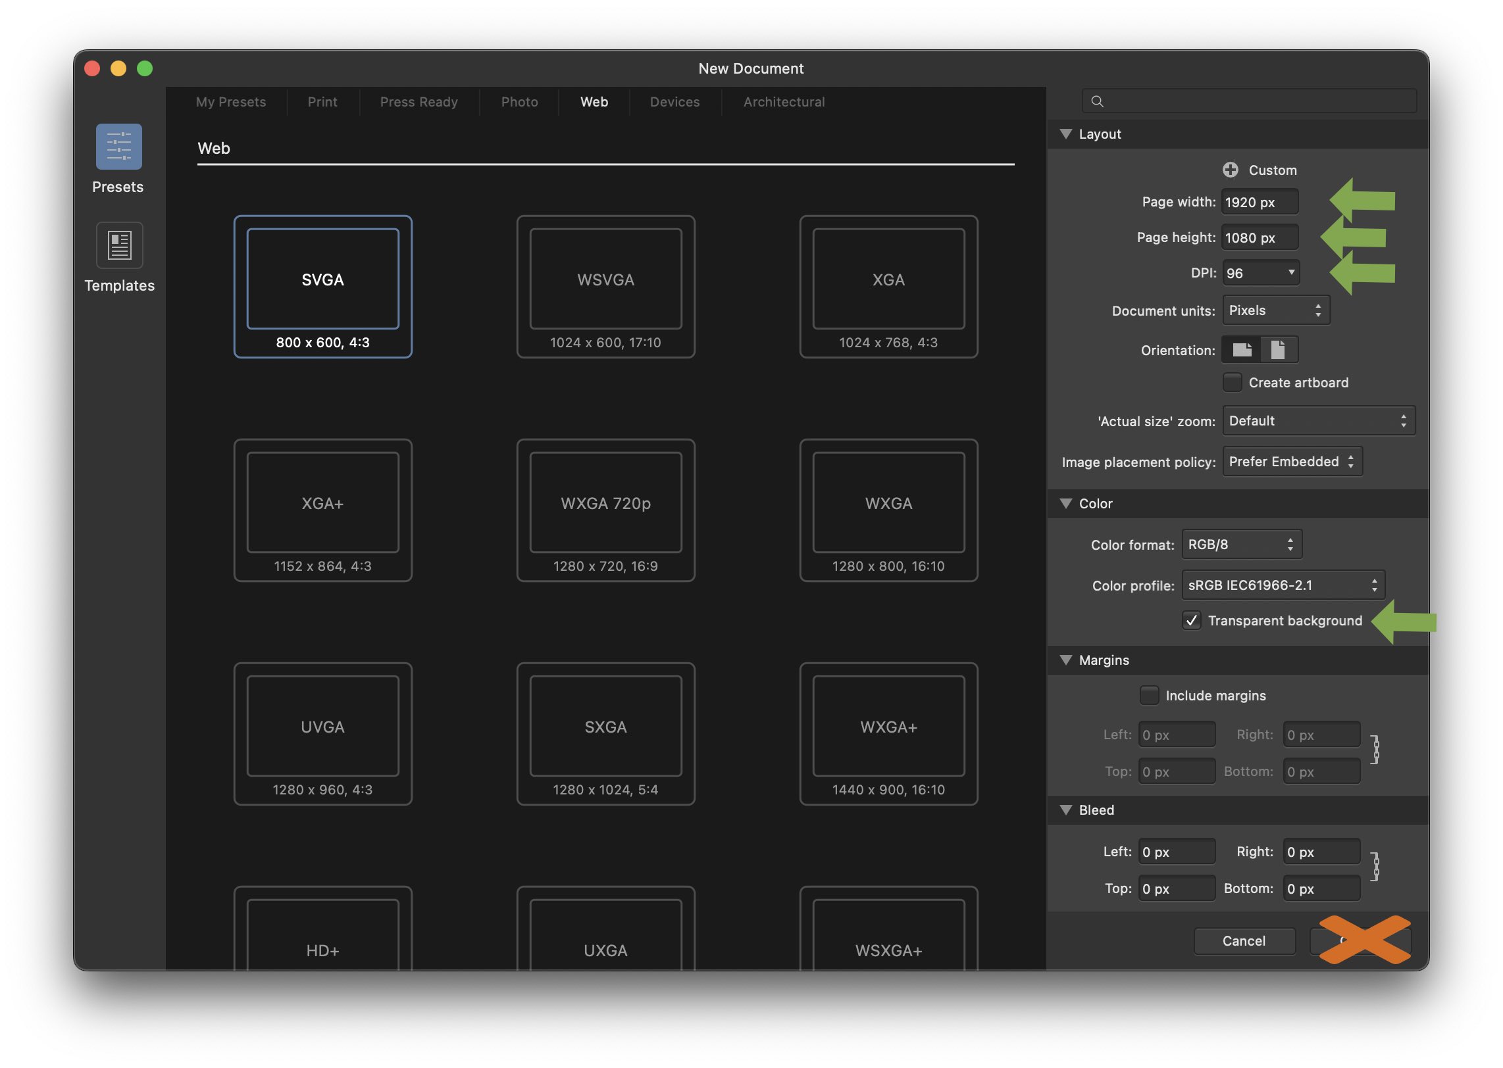Select portrait orientation

point(1277,349)
